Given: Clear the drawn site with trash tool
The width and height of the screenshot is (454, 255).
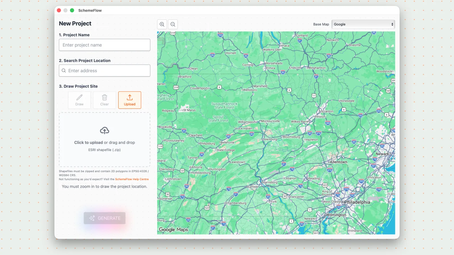Looking at the screenshot, I should (104, 100).
